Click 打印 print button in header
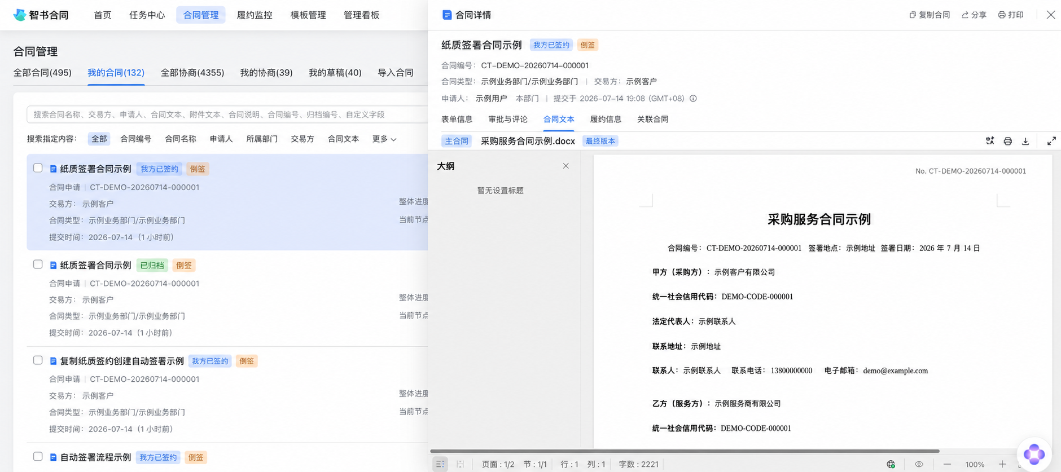This screenshot has height=472, width=1061. tap(1011, 15)
